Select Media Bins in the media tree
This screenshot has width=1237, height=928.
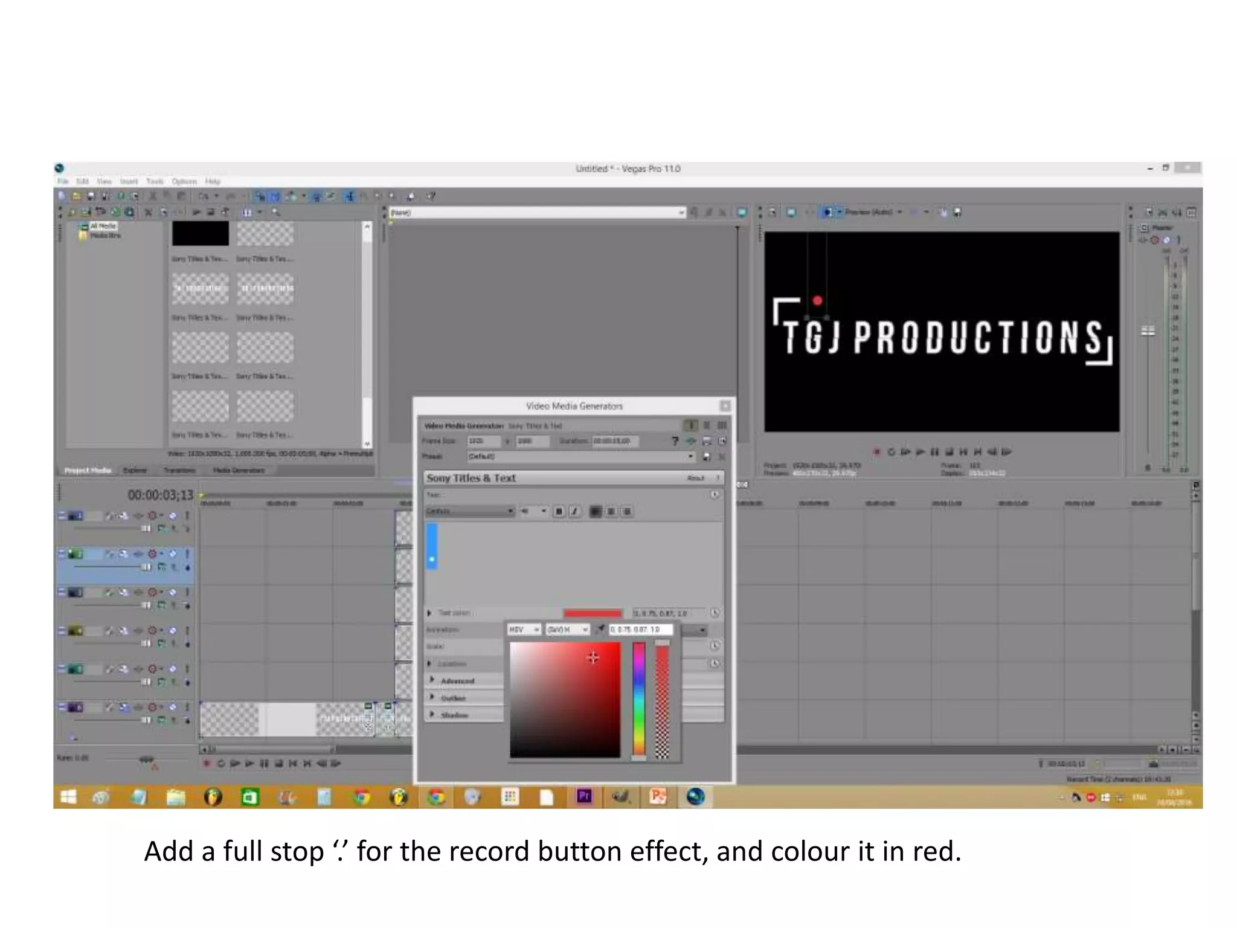106,235
